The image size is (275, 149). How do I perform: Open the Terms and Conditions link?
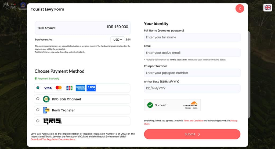(193, 121)
